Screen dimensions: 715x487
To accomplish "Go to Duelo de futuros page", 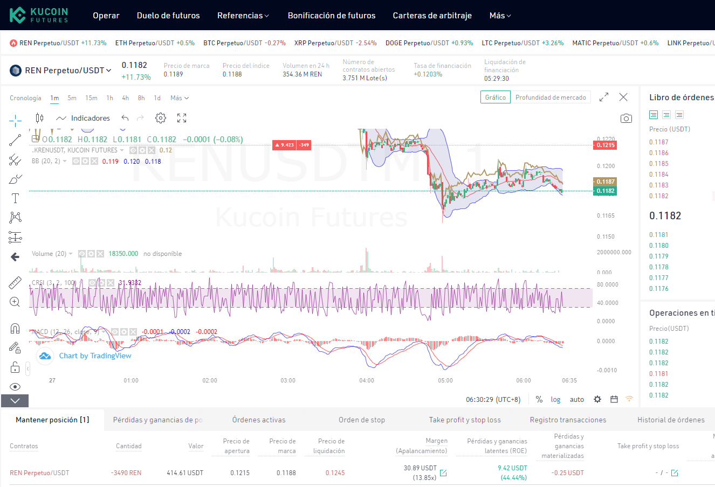I will click(168, 16).
